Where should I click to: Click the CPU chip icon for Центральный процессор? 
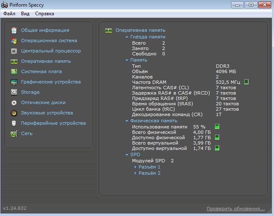(14, 51)
